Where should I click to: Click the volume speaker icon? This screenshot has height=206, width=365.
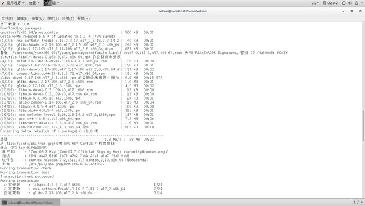click(x=350, y=3)
